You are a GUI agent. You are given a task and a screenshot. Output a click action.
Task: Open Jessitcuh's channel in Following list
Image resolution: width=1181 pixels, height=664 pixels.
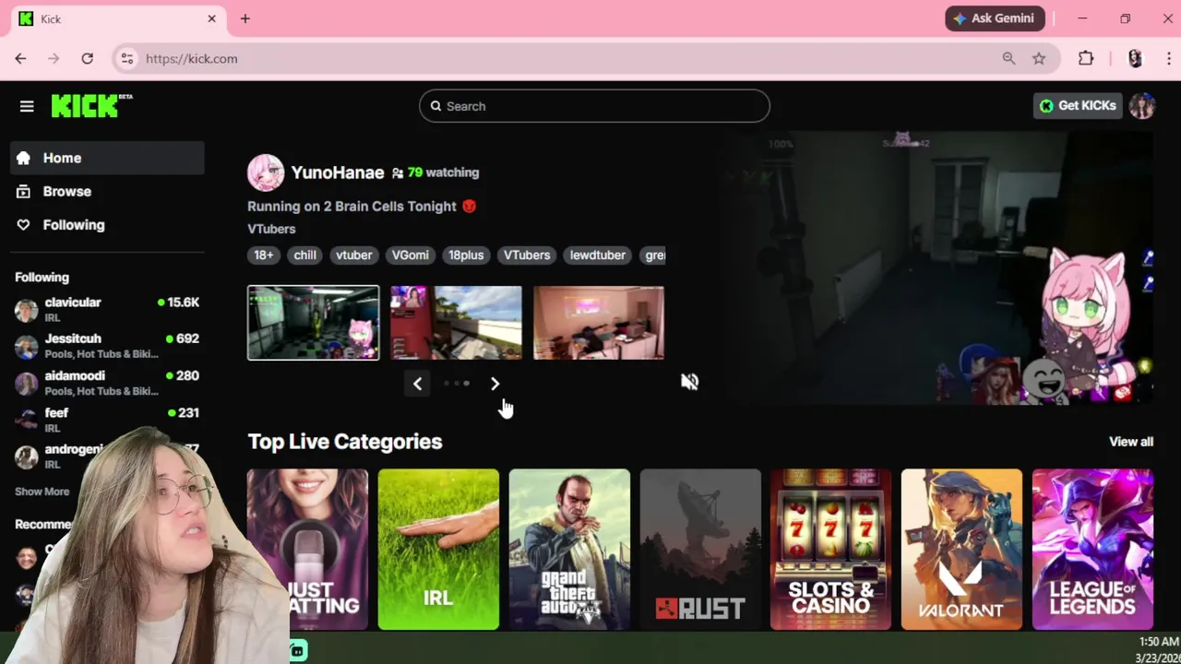point(107,346)
